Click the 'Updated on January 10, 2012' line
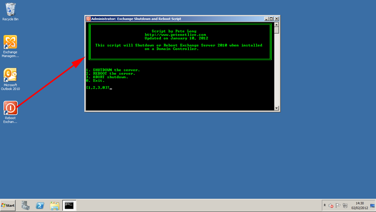The height and width of the screenshot is (212, 376). click(x=176, y=38)
